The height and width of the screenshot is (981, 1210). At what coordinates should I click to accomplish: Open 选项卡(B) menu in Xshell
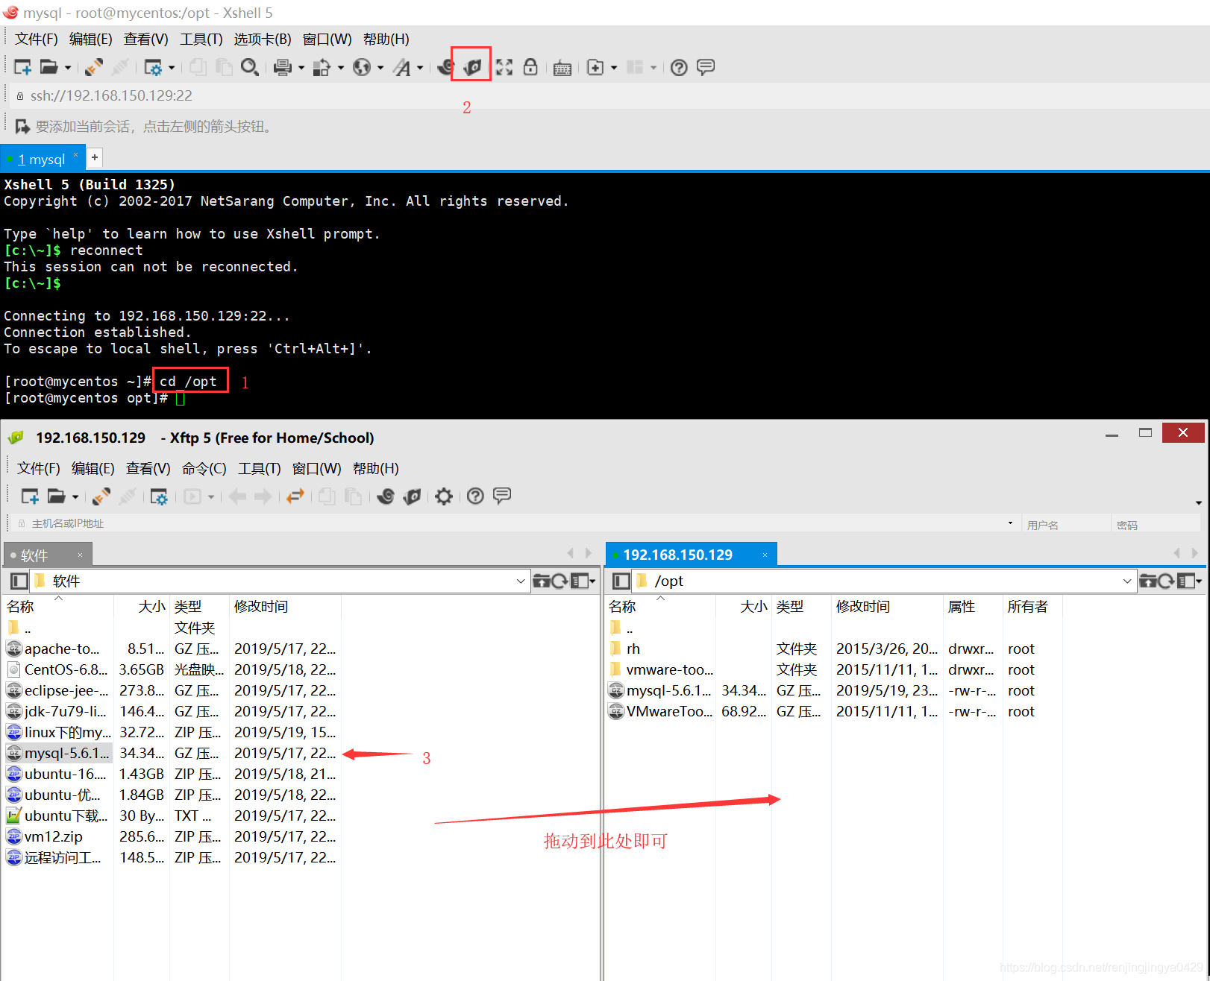pos(263,40)
